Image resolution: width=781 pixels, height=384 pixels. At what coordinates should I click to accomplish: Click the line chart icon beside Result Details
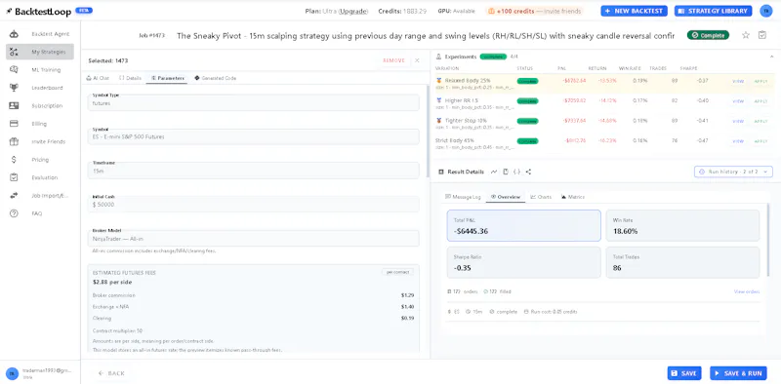(x=494, y=172)
